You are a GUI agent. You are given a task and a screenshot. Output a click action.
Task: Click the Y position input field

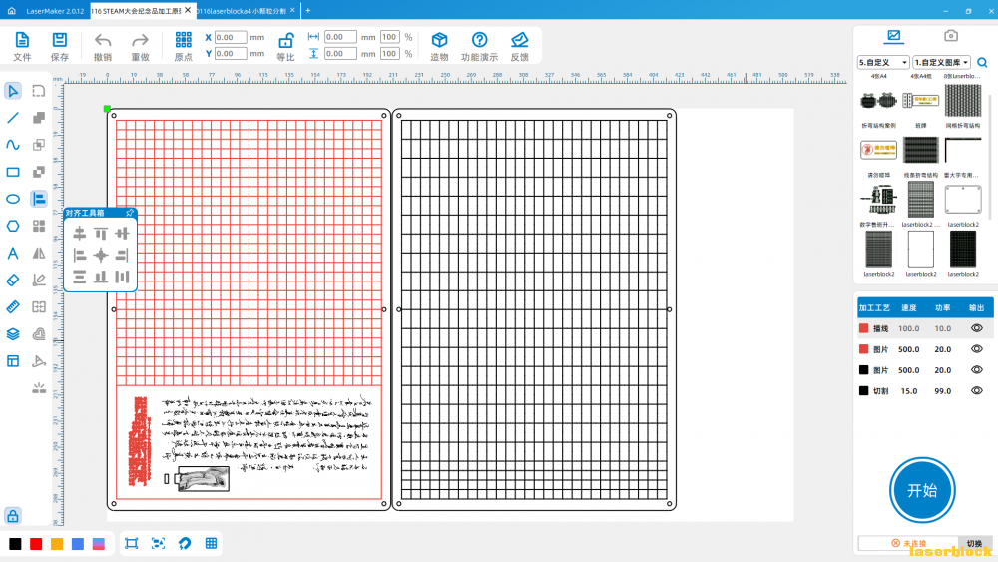click(x=230, y=54)
